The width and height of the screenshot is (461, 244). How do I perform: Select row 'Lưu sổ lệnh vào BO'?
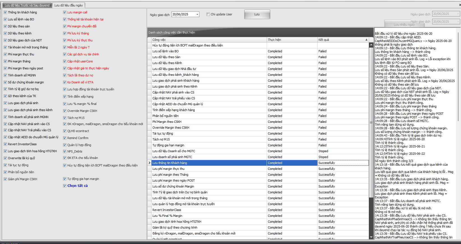(x=258, y=51)
